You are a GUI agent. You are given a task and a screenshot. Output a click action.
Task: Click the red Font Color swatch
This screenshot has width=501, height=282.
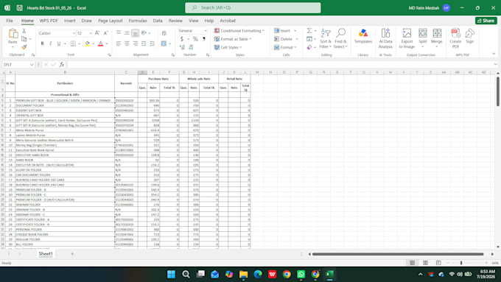101,43
